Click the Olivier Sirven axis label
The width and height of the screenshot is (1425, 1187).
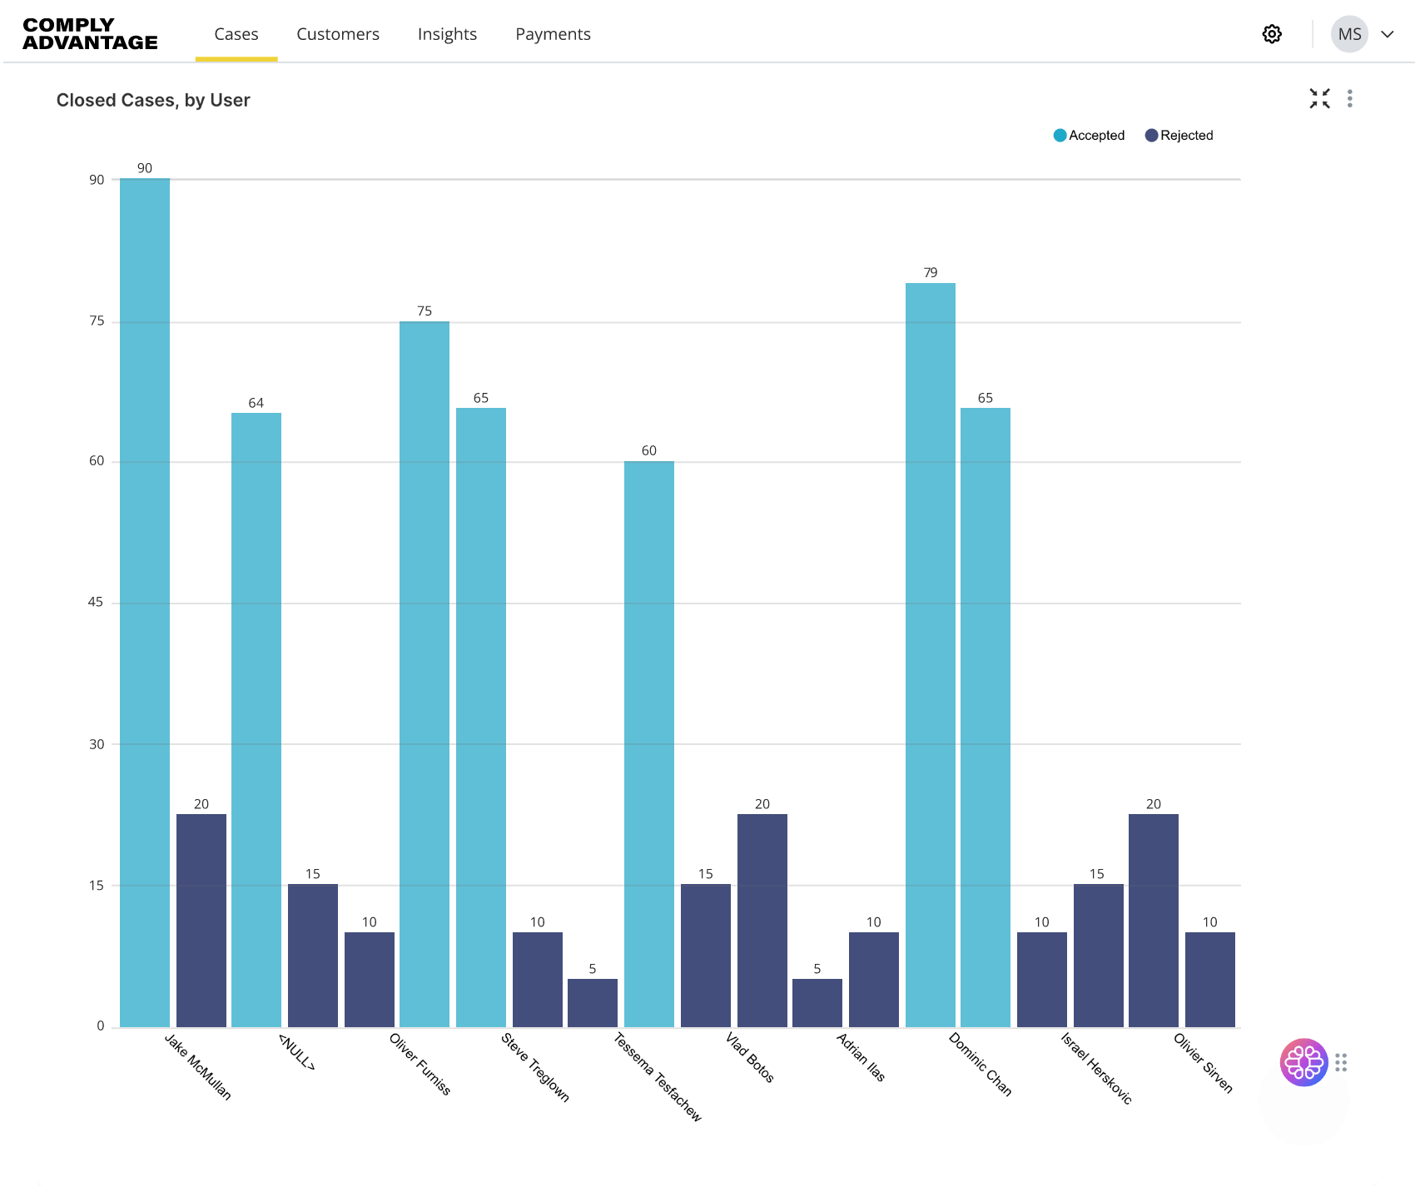pos(1203,1063)
